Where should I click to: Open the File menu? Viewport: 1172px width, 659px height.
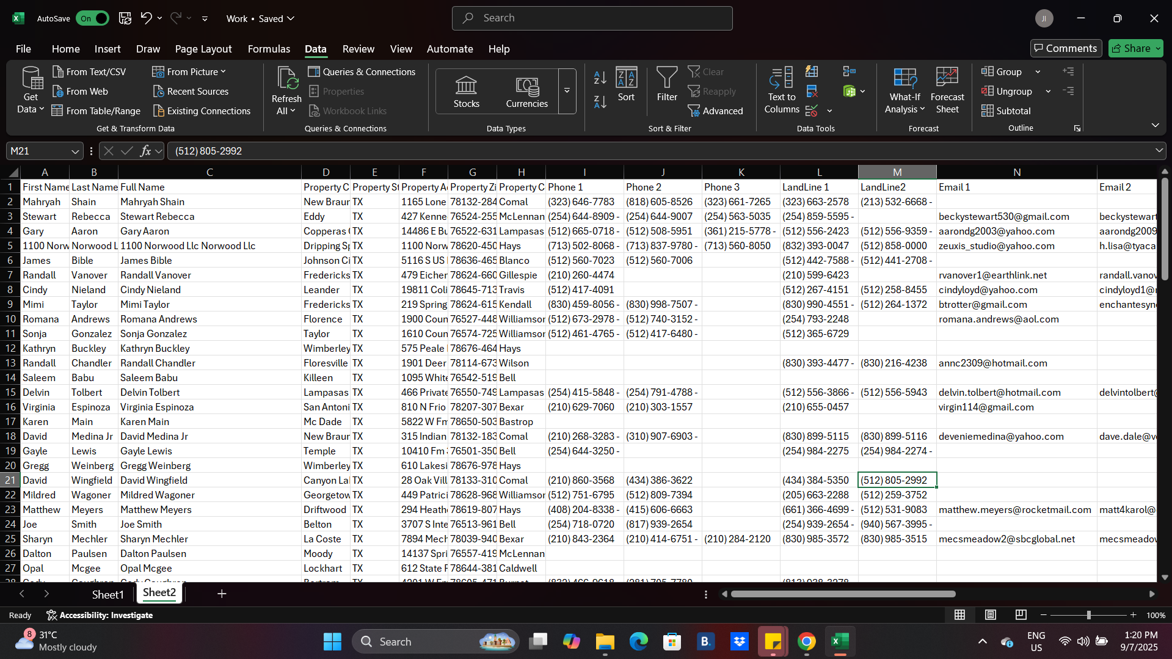[x=23, y=49]
